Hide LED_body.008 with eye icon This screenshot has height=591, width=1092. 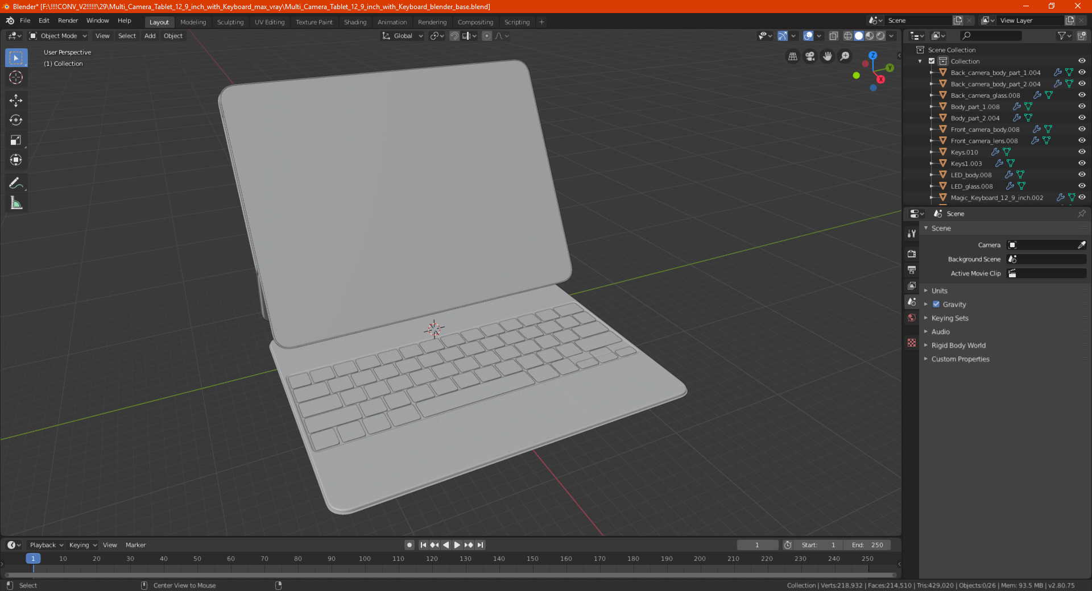coord(1082,174)
